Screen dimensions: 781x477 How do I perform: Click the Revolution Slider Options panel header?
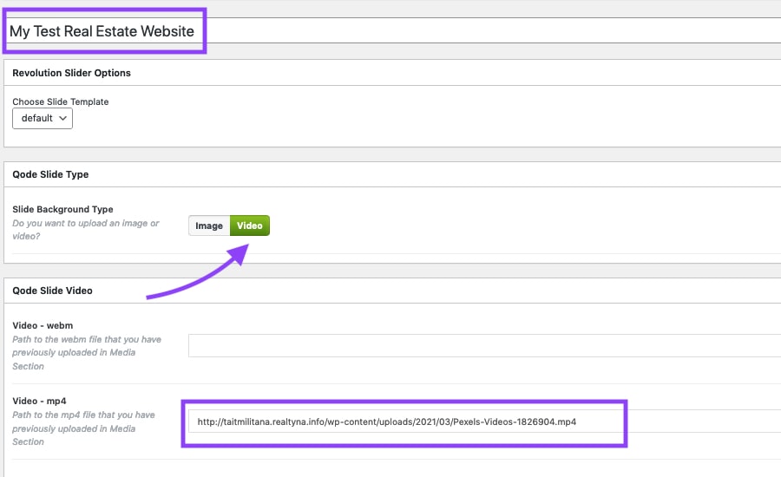pos(392,73)
